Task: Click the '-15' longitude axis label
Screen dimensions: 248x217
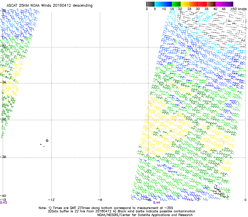Action: coord(3,200)
